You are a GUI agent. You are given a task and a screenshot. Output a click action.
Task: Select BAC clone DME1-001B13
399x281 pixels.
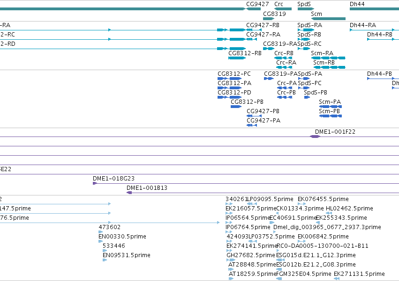147,188
